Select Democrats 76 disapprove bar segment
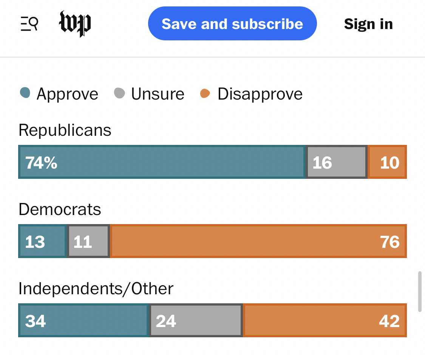The image size is (425, 355). coord(258,241)
